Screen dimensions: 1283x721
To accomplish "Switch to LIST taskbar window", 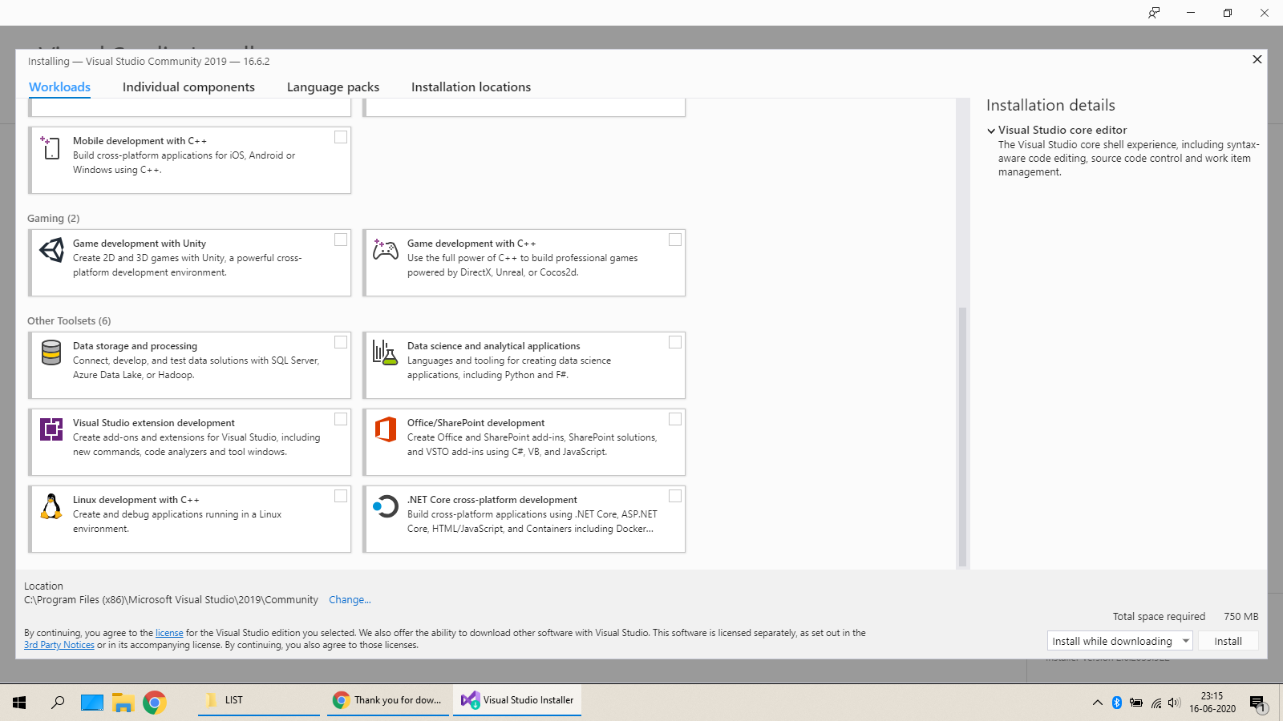I will click(x=258, y=700).
